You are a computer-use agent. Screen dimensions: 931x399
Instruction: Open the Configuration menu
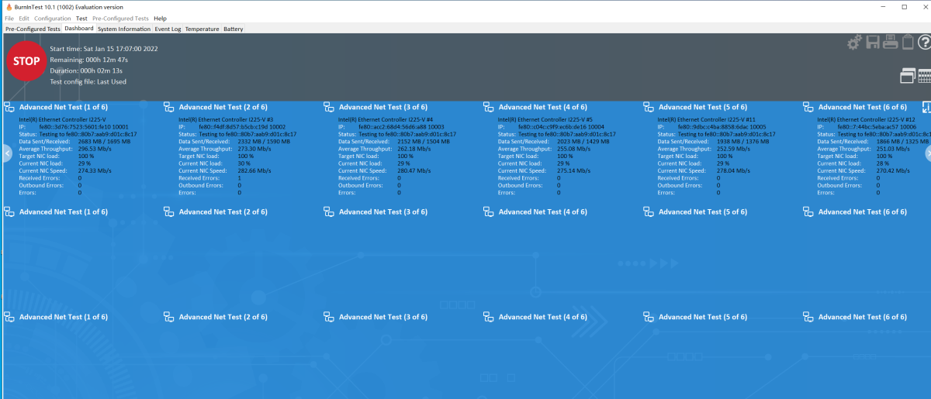pyautogui.click(x=53, y=18)
